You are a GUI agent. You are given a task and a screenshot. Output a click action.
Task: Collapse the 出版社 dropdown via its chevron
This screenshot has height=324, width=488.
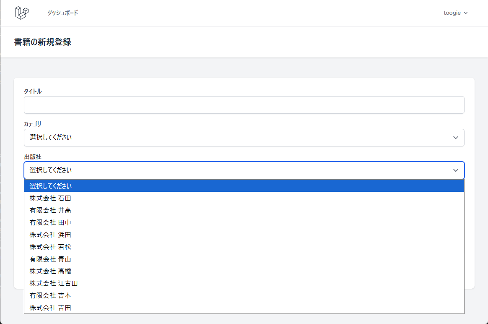pos(456,170)
